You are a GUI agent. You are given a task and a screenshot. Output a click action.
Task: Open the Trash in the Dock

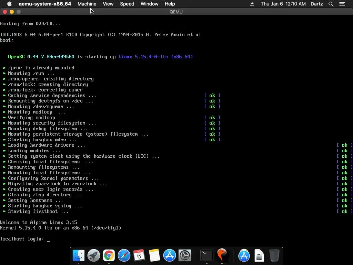[274, 255]
